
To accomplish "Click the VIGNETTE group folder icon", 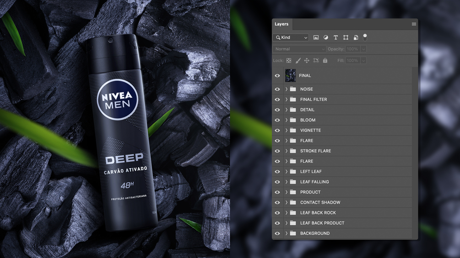I will pyautogui.click(x=293, y=130).
